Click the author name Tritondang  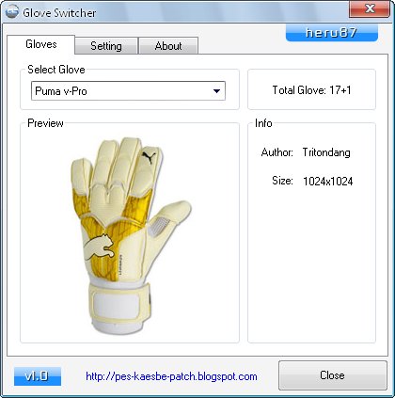[x=326, y=152]
